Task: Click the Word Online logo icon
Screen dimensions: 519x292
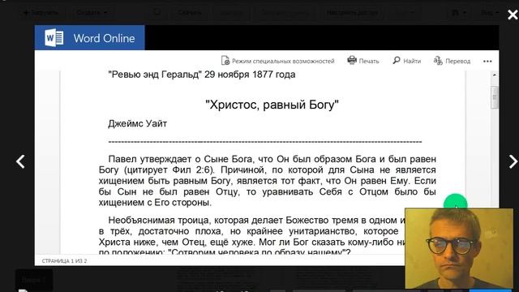Action: (54, 38)
